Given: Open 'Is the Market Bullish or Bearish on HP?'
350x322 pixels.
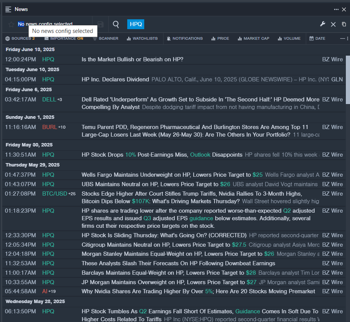Looking at the screenshot, I should (x=133, y=59).
